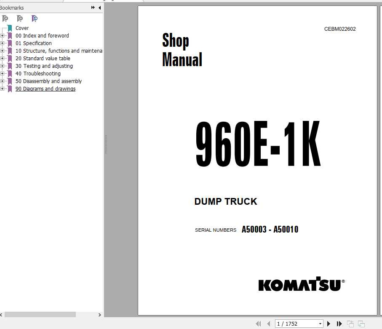Viewport: 382px width, 329px height.
Task: Click the previous view icon in status bar
Action: pos(350,324)
